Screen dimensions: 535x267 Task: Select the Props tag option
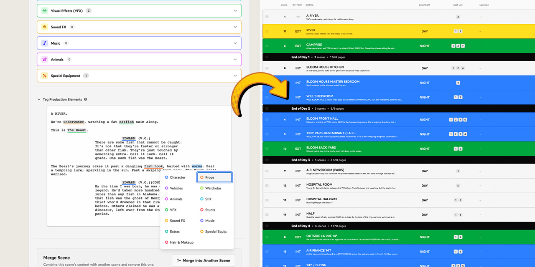pos(214,177)
